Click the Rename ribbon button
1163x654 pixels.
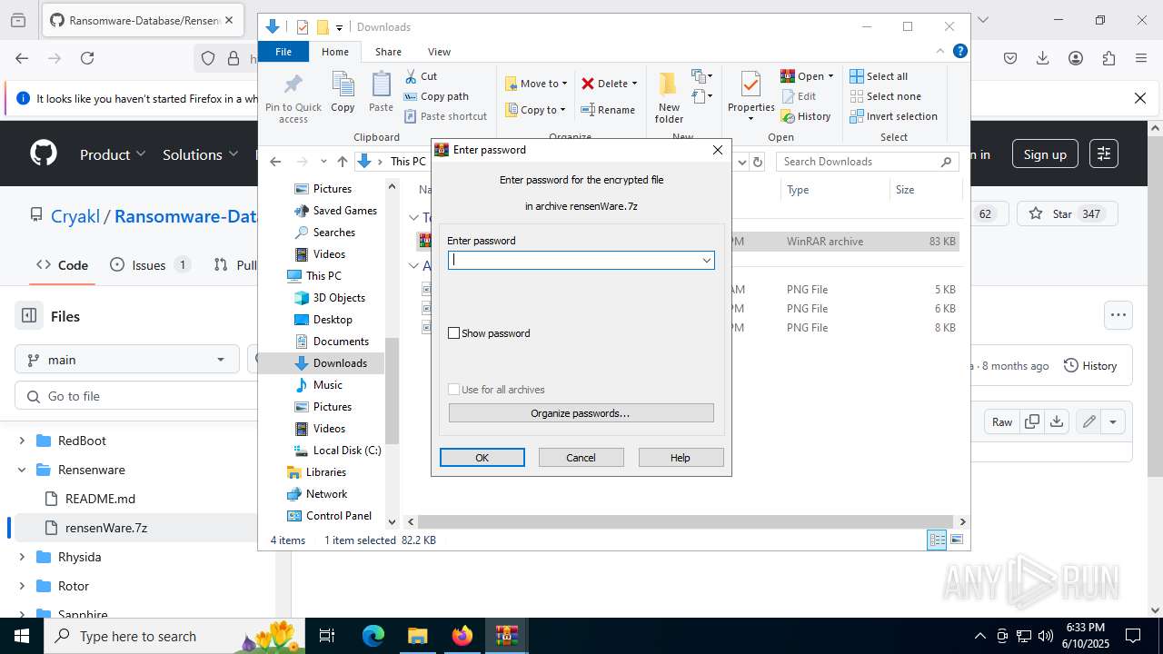609,110
